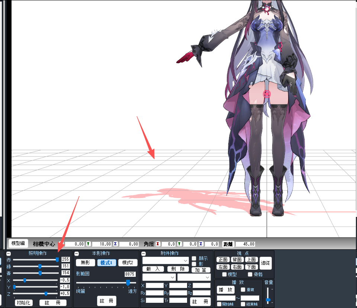The width and height of the screenshot is (357, 308).
Task: Click the camera center Z axis icon
Action: 115,244
